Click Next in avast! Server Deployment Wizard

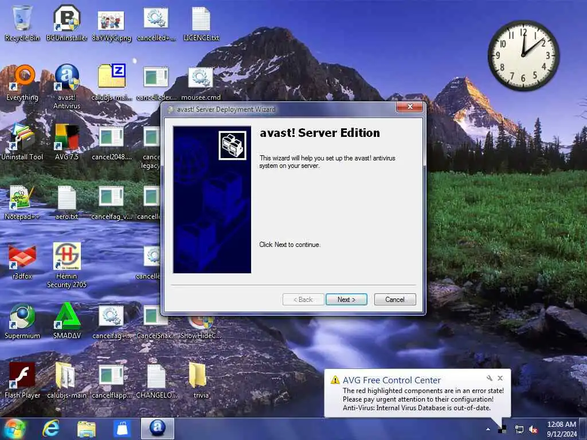coord(346,299)
